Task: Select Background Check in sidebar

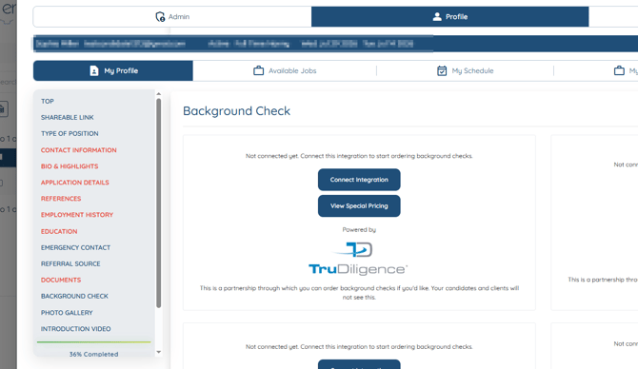Action: pos(74,297)
